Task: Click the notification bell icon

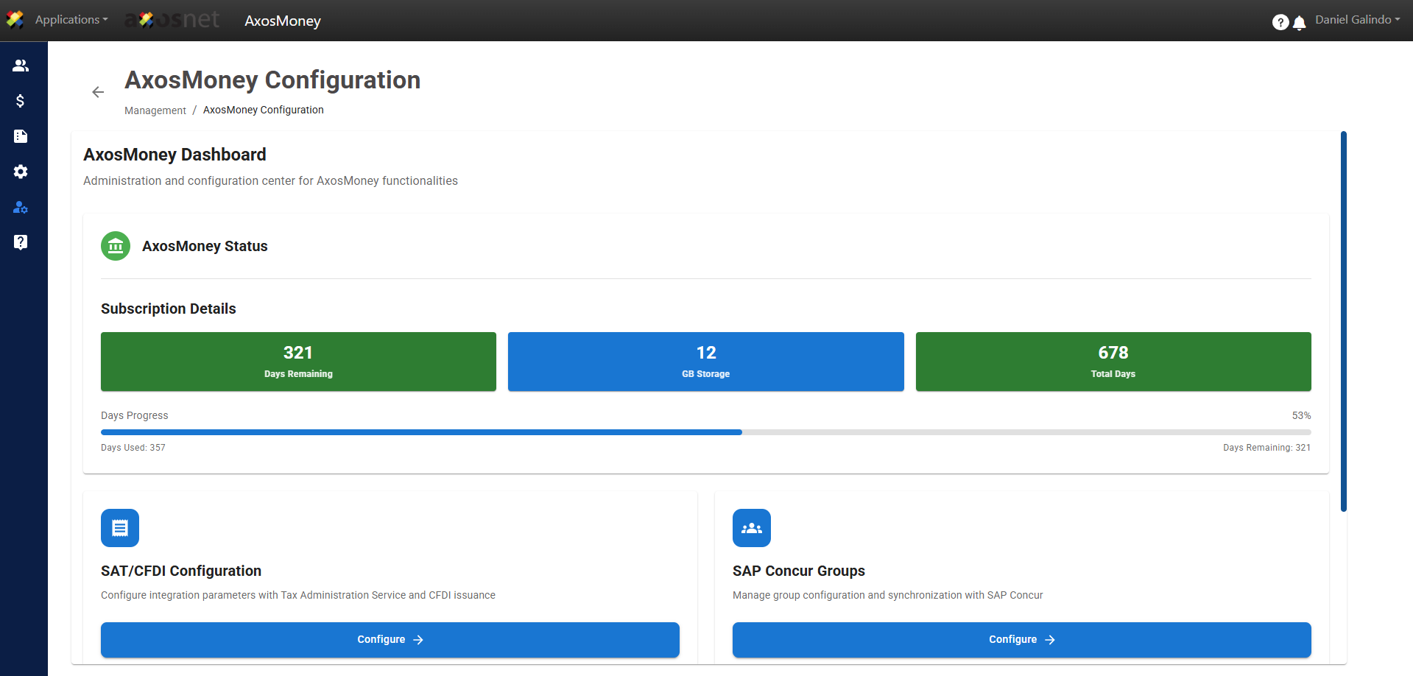Action: [1300, 23]
